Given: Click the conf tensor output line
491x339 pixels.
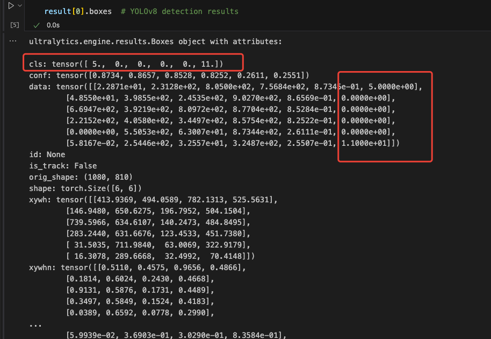Looking at the screenshot, I should 169,75.
